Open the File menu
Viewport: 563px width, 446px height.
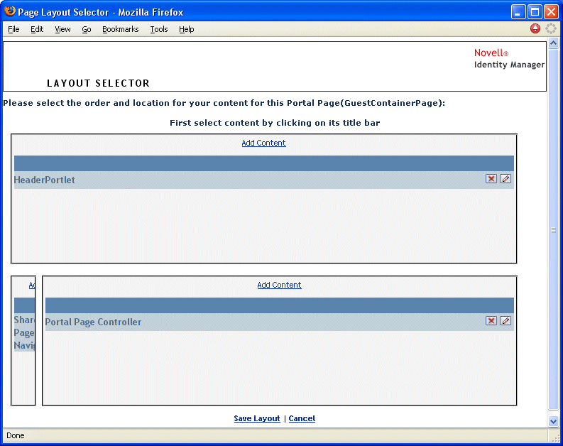[x=13, y=29]
